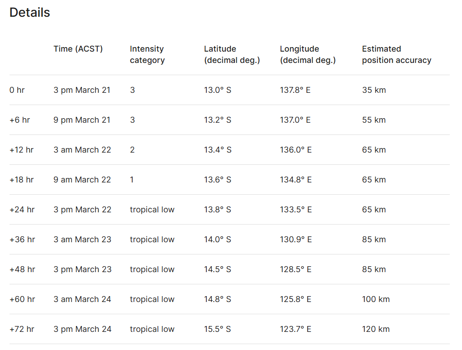Click the 9 pm March 21 time cell

tap(82, 120)
